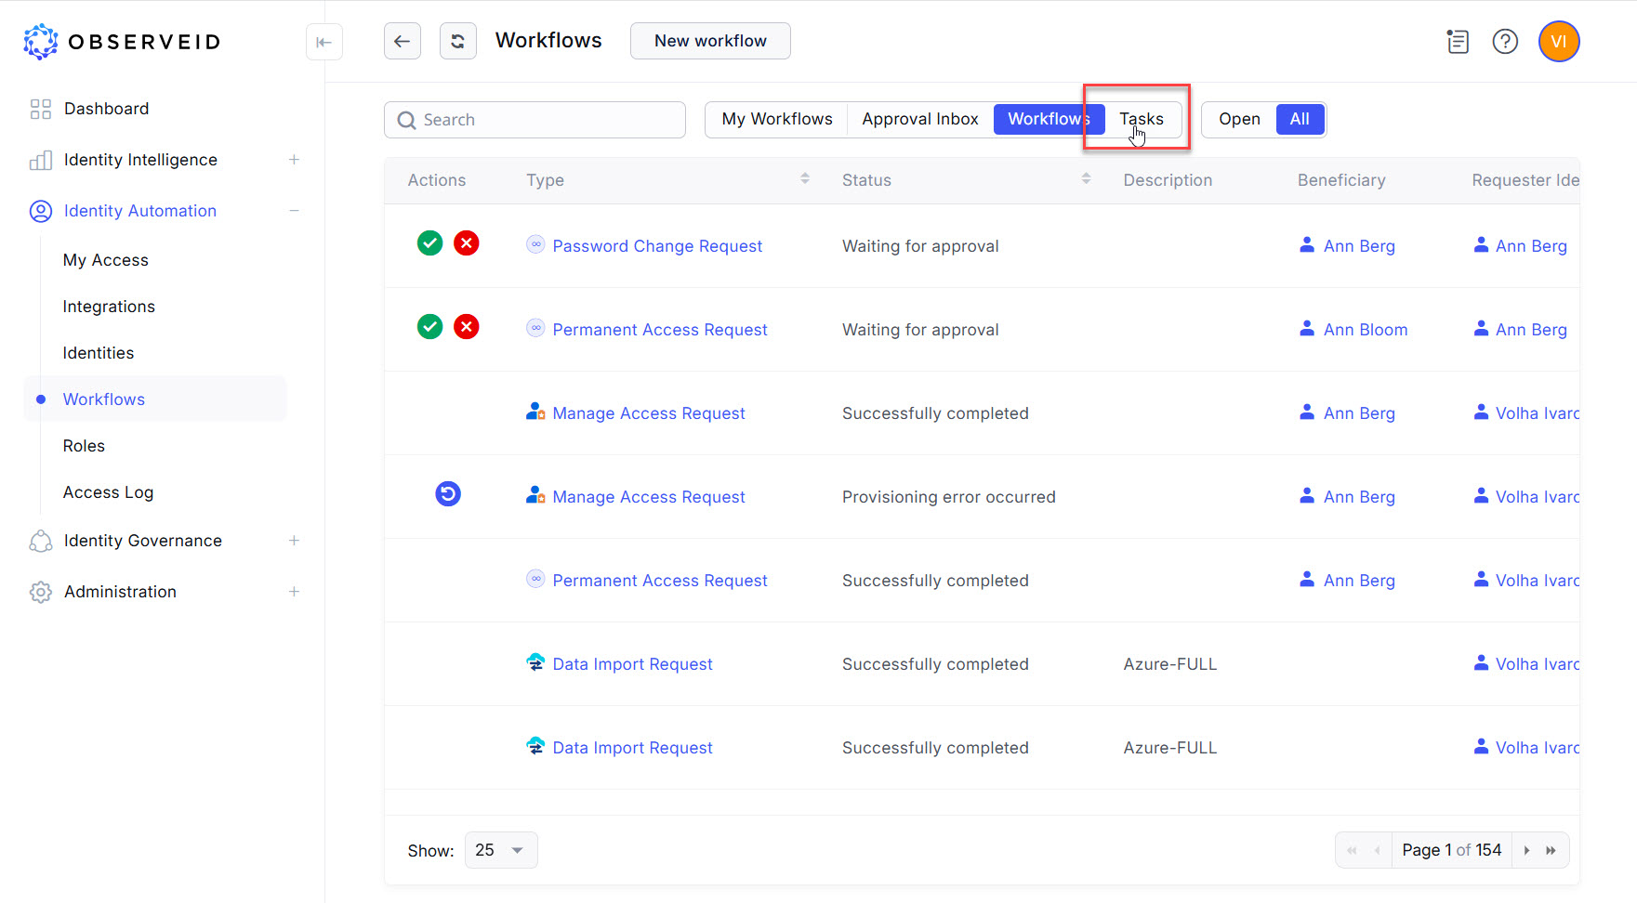Screen dimensions: 1637x903
Task: Switch filter to Open workflows
Action: 1238,119
